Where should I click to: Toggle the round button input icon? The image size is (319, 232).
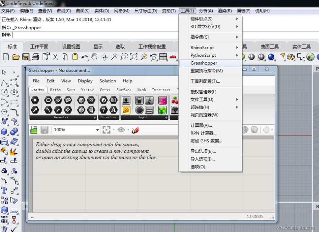(139, 110)
